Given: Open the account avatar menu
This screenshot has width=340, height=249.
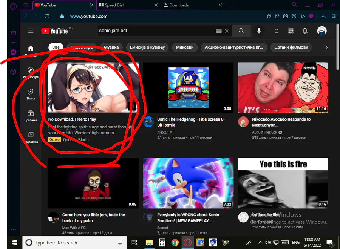Looking at the screenshot, I should (x=322, y=31).
